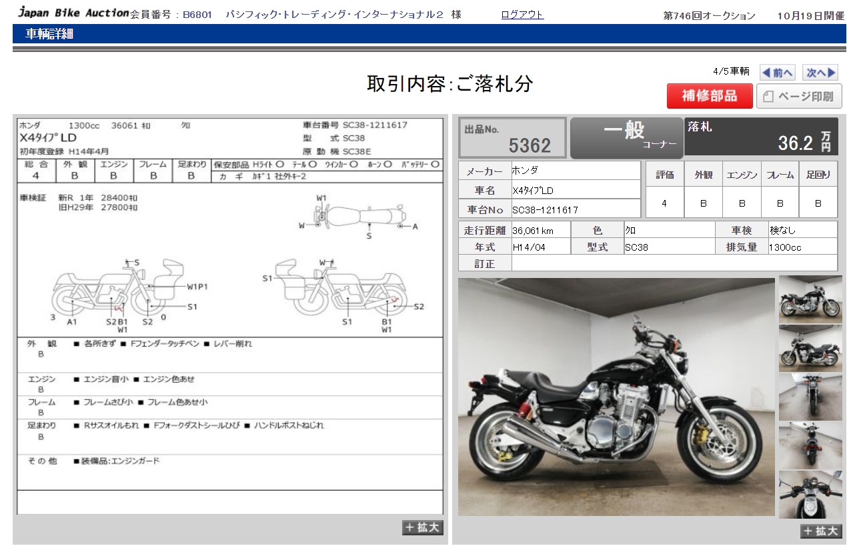847x546 pixels.
Task: Click the 取引内容:ご落札分 heading
Action: (x=450, y=83)
